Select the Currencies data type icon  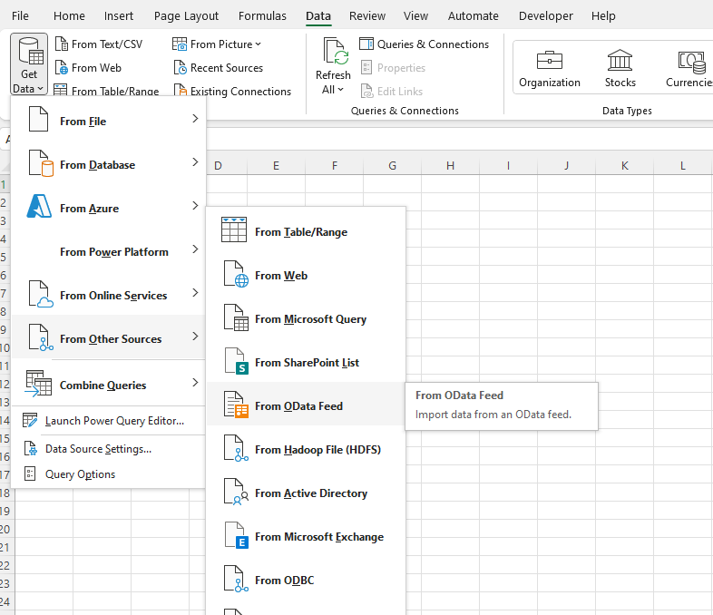[691, 62]
